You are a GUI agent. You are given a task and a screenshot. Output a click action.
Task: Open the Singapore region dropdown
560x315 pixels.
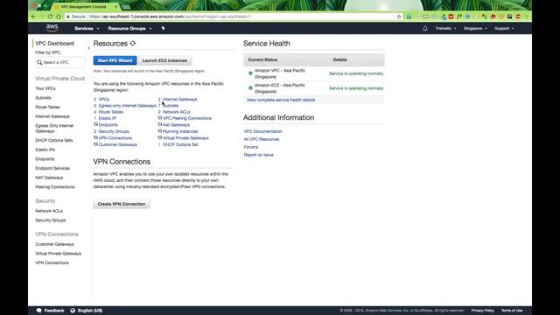(475, 28)
